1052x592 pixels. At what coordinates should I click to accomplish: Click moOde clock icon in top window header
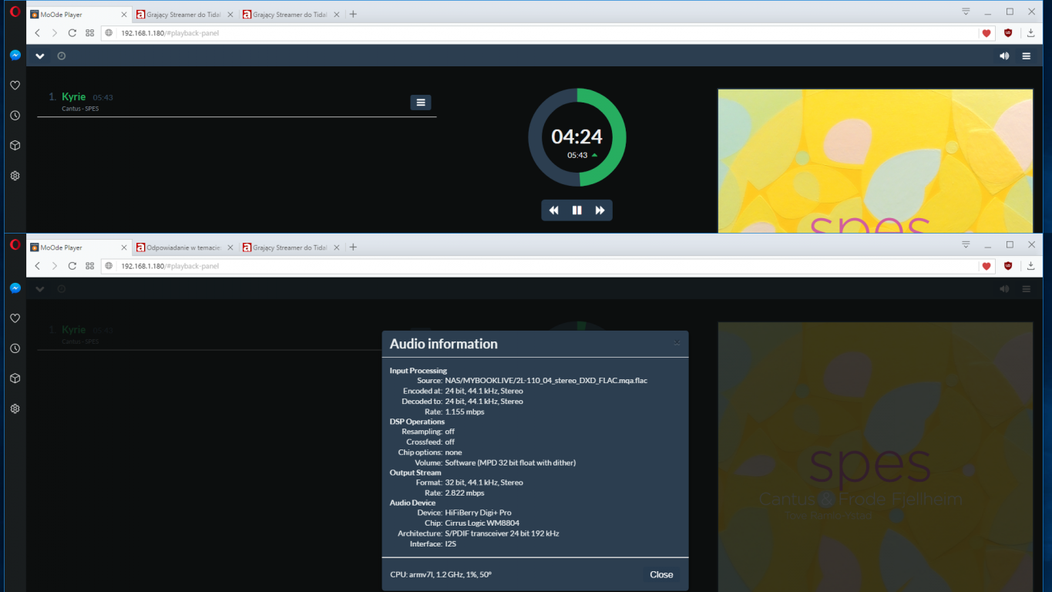coord(62,55)
